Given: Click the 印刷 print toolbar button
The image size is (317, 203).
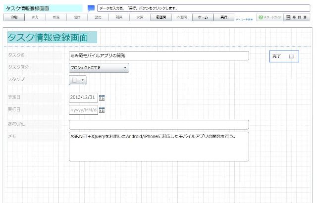Looking at the screenshot, I should pyautogui.click(x=14, y=17).
